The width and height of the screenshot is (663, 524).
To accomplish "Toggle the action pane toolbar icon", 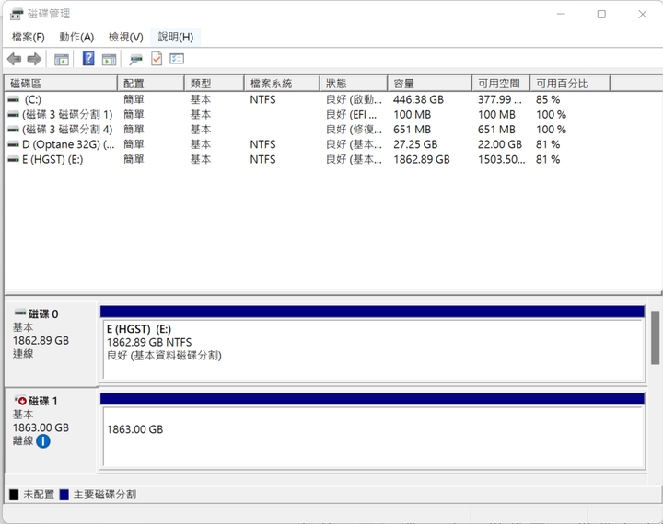I will point(109,60).
